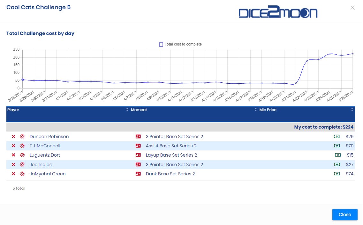Dismiss dialog with top-right X icon
The height and width of the screenshot is (225, 363).
(x=352, y=8)
